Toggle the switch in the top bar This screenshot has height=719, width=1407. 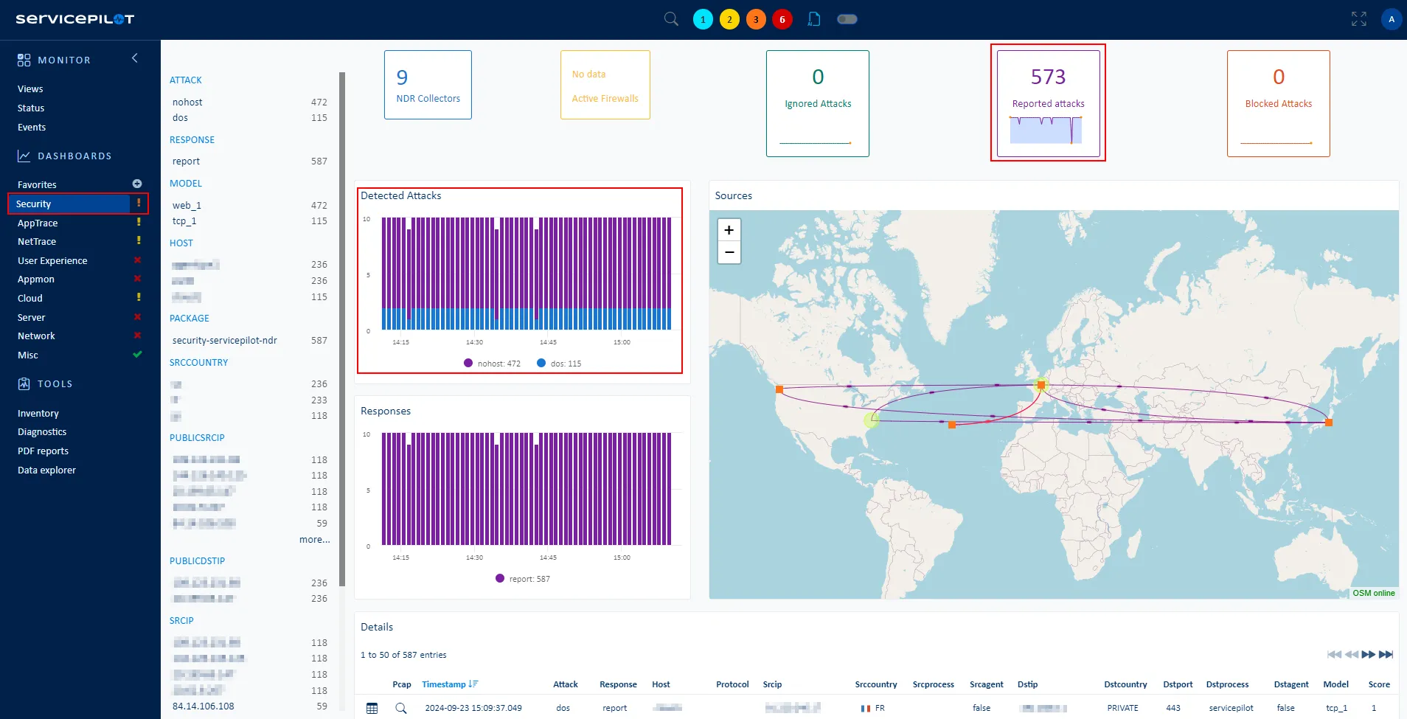click(847, 19)
